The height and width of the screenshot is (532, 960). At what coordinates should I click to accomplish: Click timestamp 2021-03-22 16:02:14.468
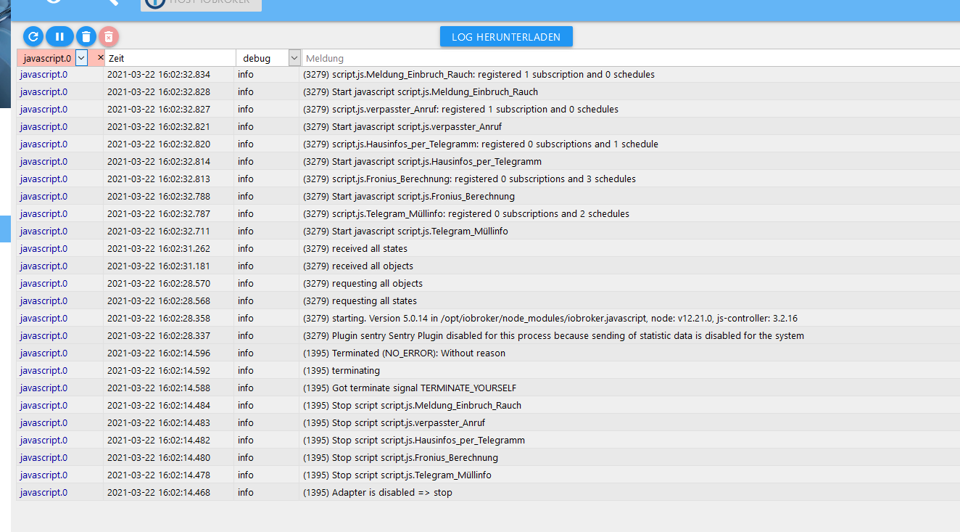[159, 493]
